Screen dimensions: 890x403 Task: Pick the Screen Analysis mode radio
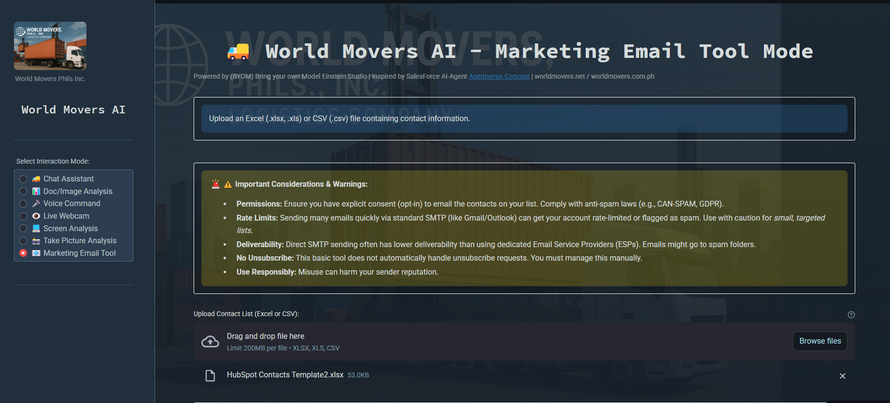(x=23, y=229)
